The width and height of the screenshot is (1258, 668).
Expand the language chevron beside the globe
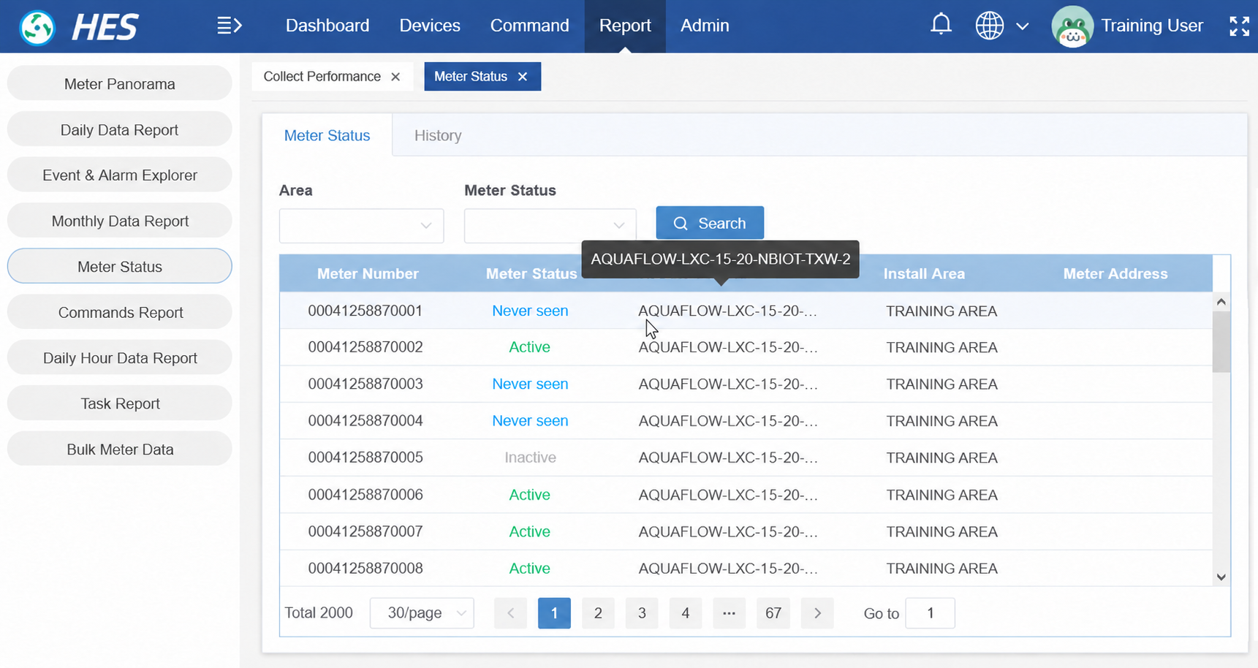(x=1022, y=26)
